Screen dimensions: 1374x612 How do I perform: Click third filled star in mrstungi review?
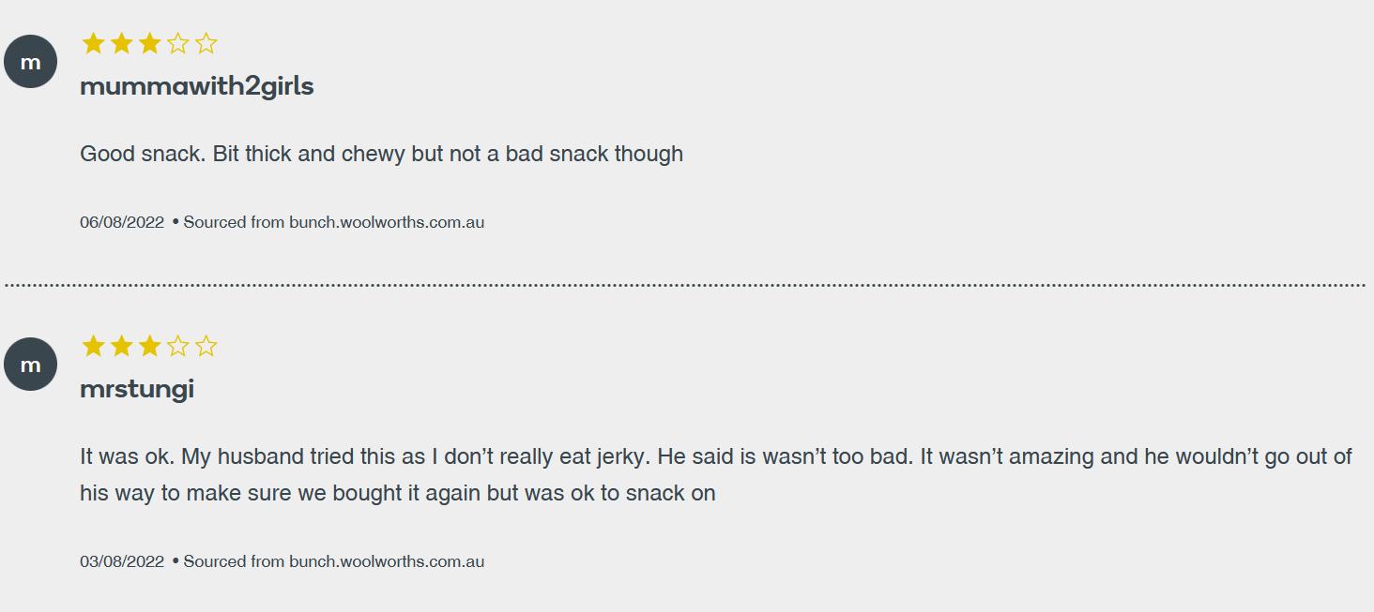pyautogui.click(x=149, y=347)
